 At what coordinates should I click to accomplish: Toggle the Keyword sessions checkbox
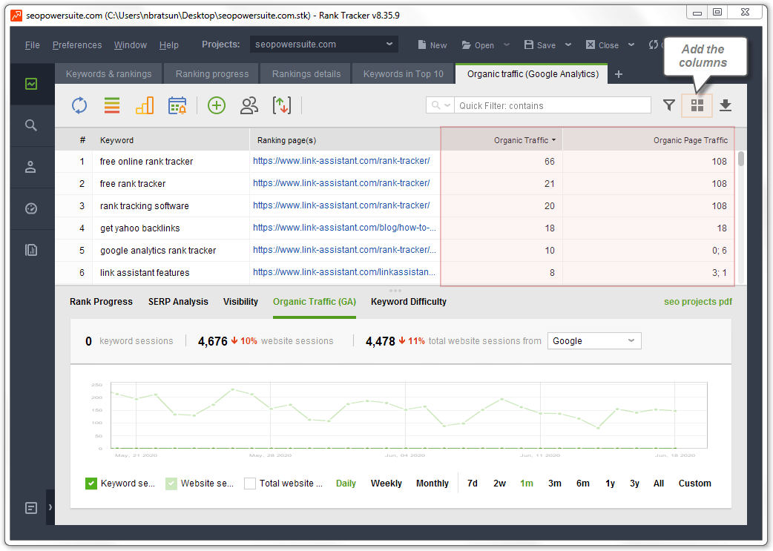pos(91,484)
